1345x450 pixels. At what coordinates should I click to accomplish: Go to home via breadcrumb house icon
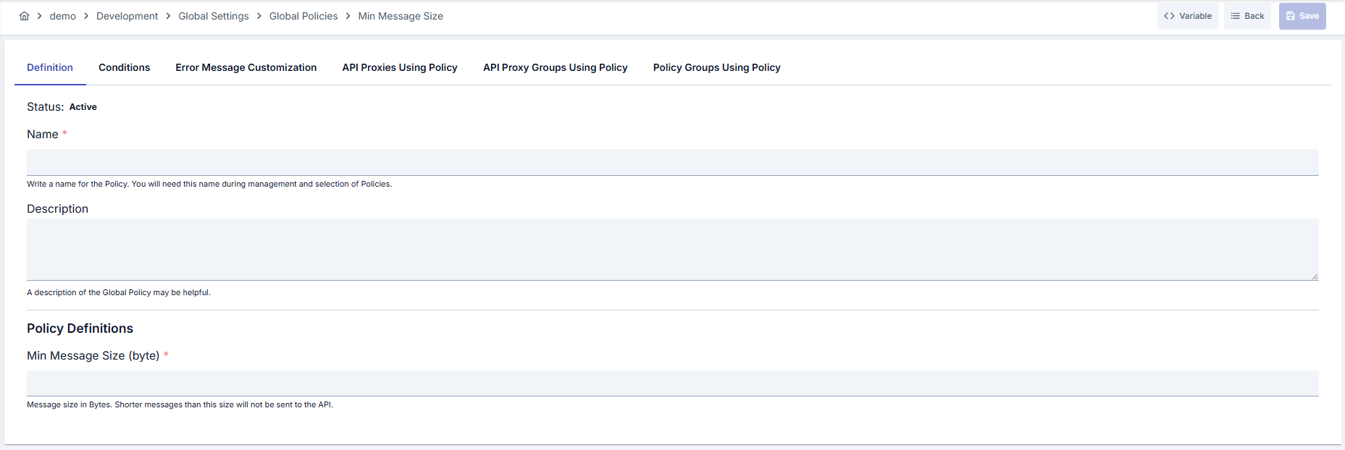point(24,16)
